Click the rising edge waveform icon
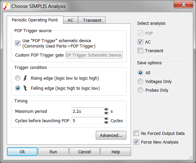196x163 pixels. click(25, 78)
